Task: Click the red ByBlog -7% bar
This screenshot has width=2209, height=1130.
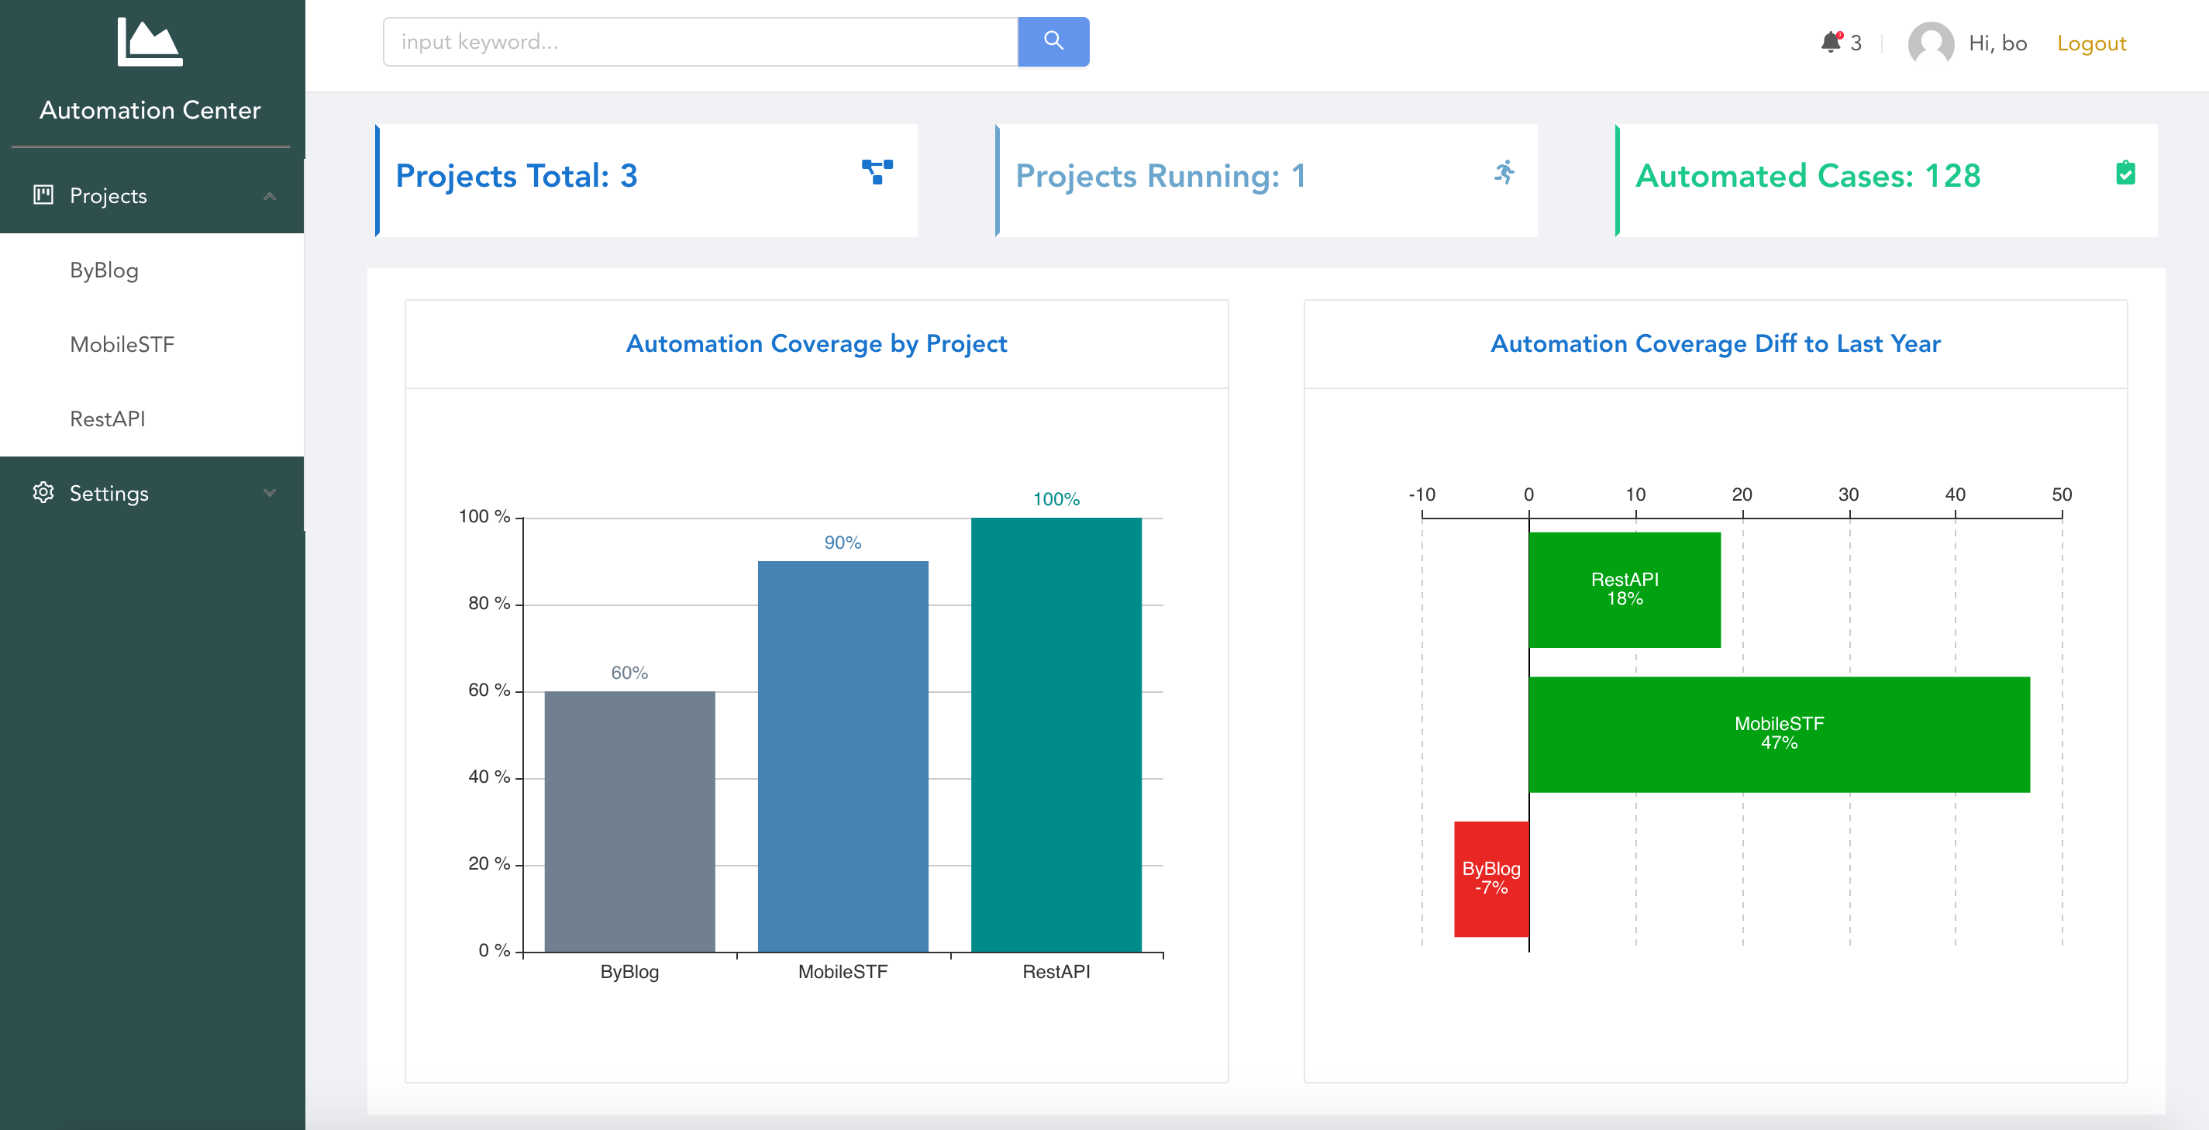Action: pos(1491,879)
